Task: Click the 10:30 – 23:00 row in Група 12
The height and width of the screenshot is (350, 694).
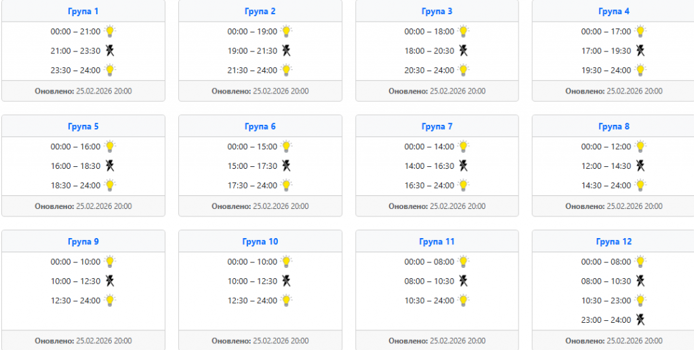Action: (606, 300)
